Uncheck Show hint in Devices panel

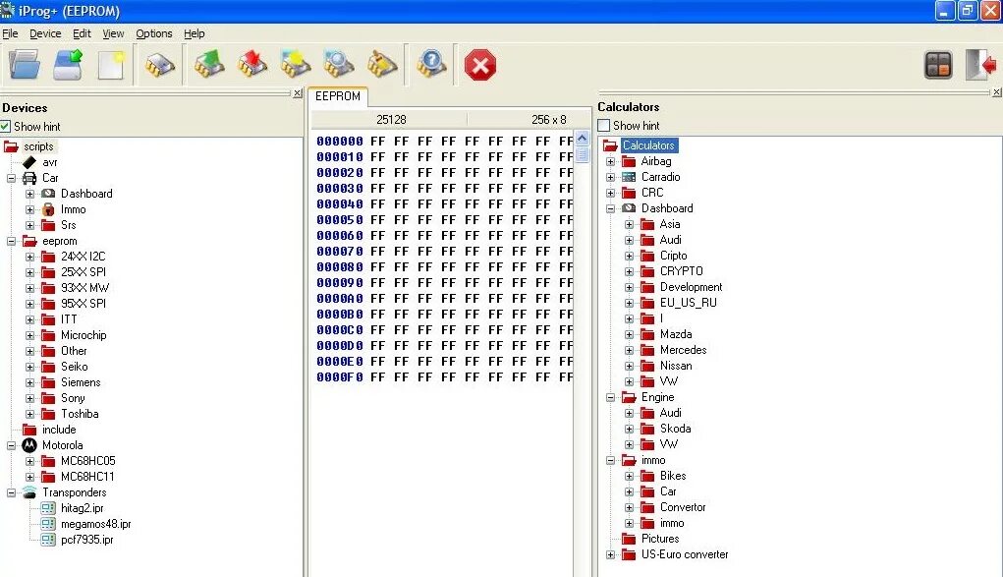tap(6, 126)
